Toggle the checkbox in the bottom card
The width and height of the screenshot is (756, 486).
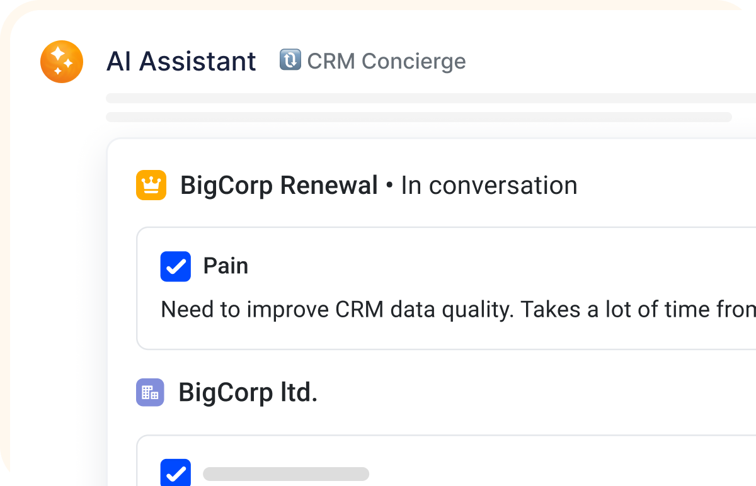[x=175, y=473]
